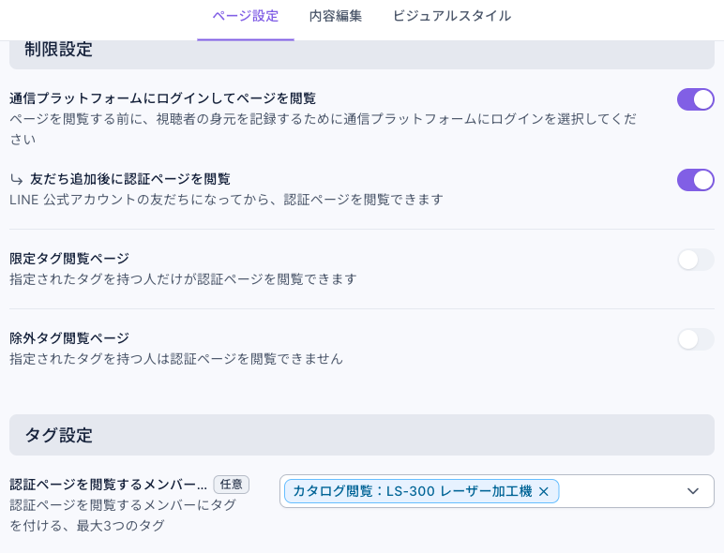
Task: Click the タグ設定 section header
Action: (362, 435)
